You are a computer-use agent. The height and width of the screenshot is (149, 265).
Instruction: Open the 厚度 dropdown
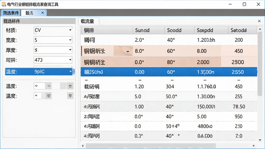(x=53, y=50)
